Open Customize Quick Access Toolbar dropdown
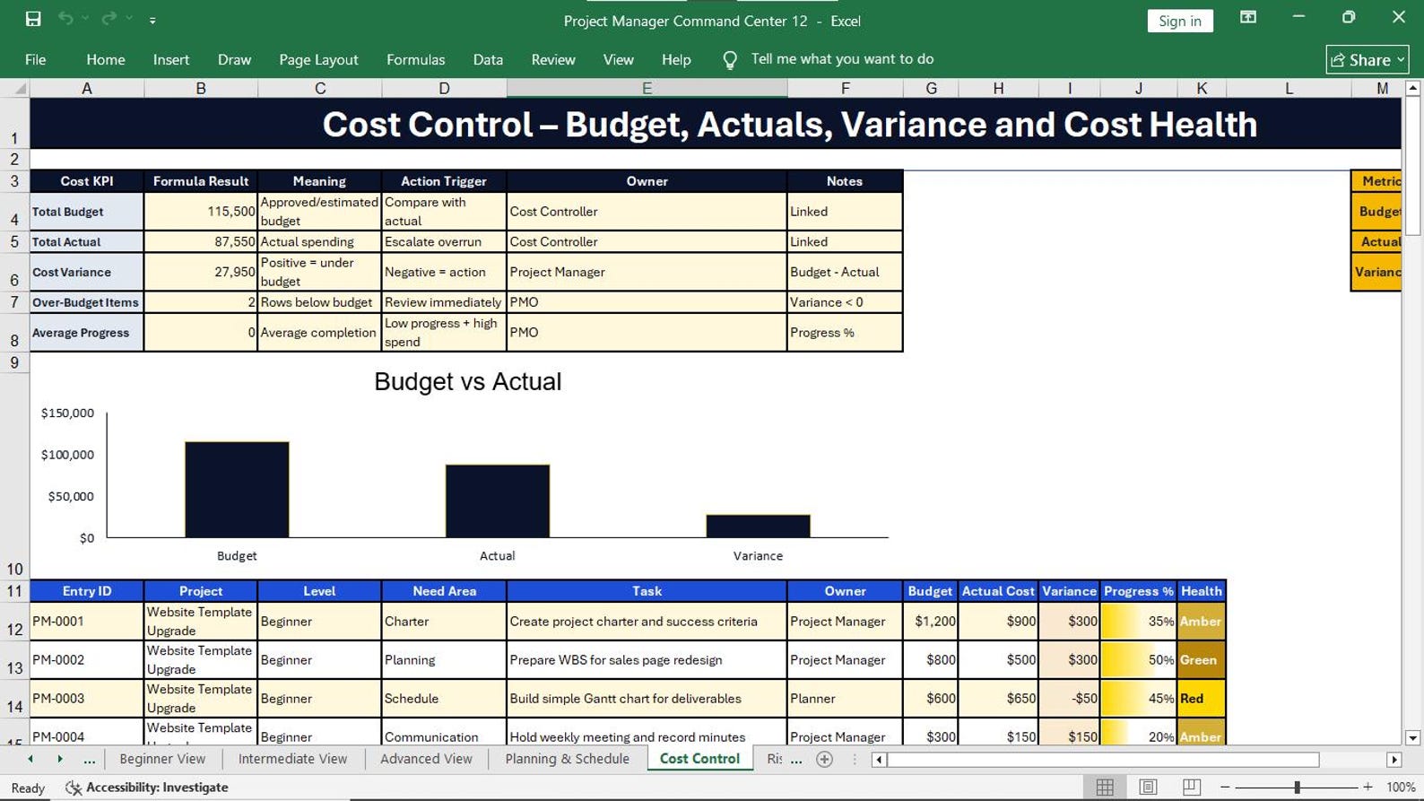Screen dimensions: 1424x801 coord(152,20)
